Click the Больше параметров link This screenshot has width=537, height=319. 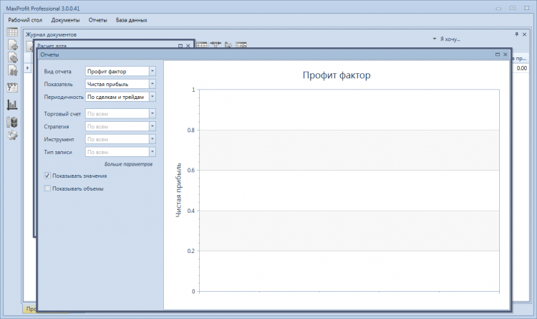(x=128, y=164)
